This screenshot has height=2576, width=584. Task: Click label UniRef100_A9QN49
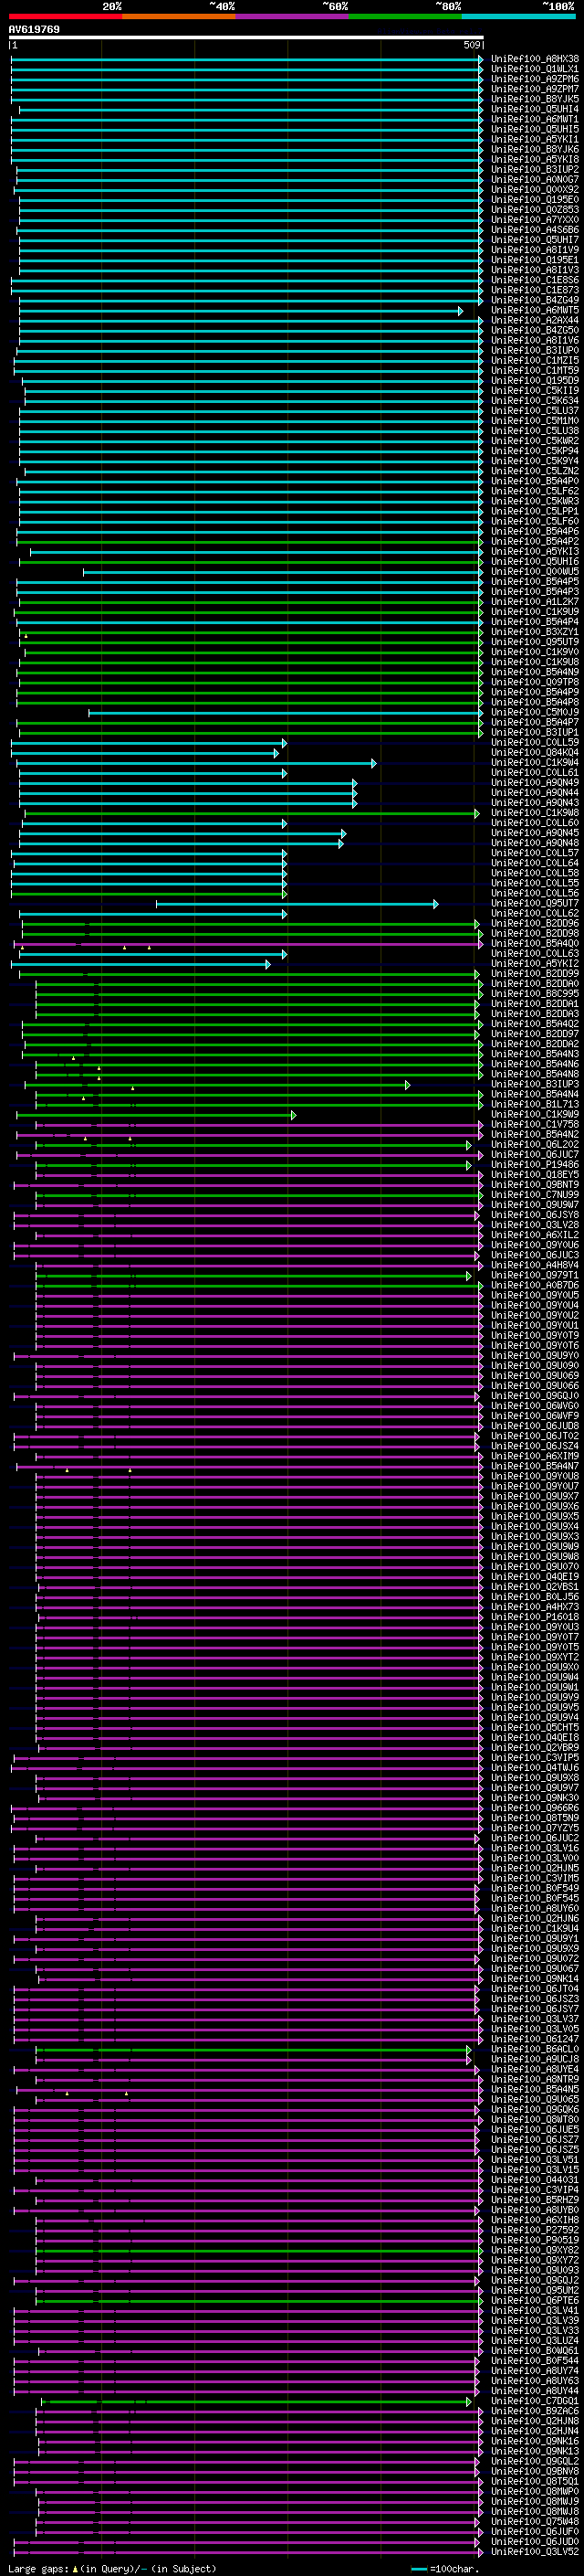coord(535,783)
